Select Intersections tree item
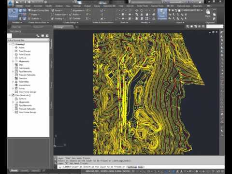The height and width of the screenshot is (174, 232). (25, 85)
